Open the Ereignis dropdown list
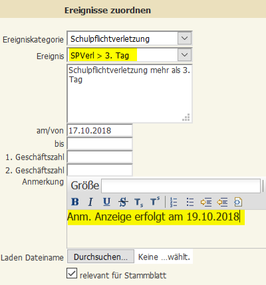Viewport: 266px width, 285px height. point(184,55)
